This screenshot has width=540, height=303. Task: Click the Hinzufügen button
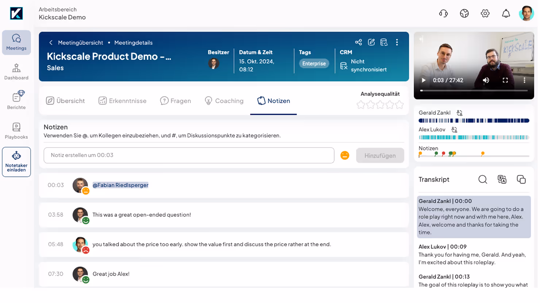coord(380,156)
